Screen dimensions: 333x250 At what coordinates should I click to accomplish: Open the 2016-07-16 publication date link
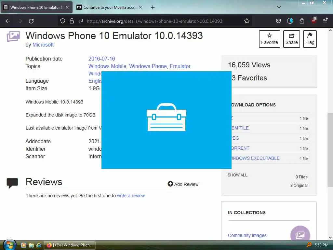101,59
